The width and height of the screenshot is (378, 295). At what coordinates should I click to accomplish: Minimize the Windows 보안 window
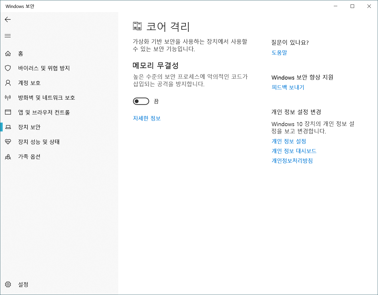point(335,6)
